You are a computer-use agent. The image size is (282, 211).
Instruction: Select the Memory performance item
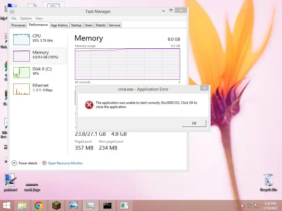pyautogui.click(x=39, y=56)
